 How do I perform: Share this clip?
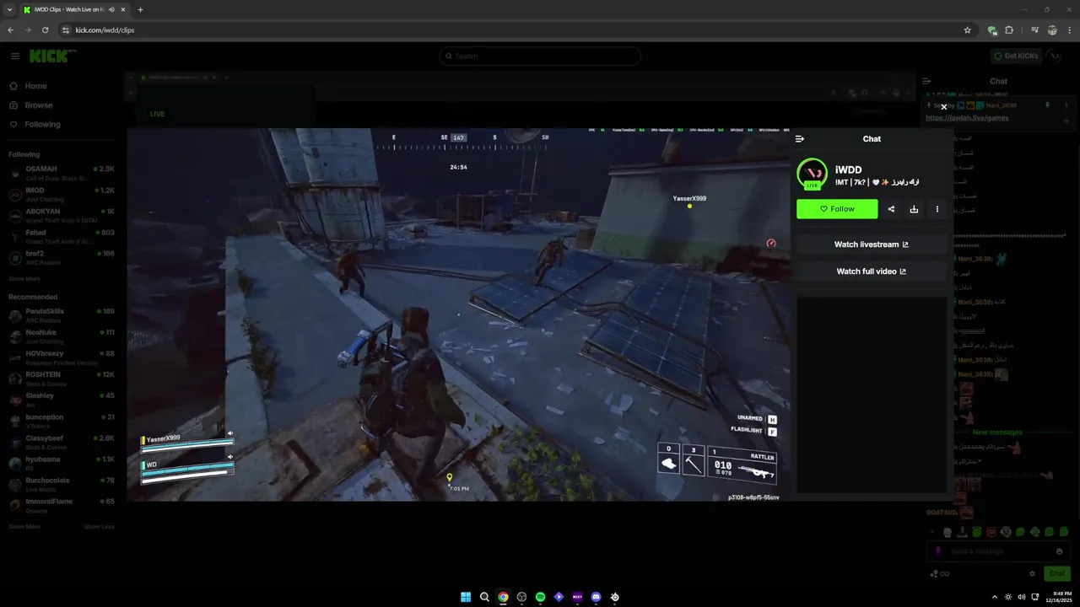(891, 209)
